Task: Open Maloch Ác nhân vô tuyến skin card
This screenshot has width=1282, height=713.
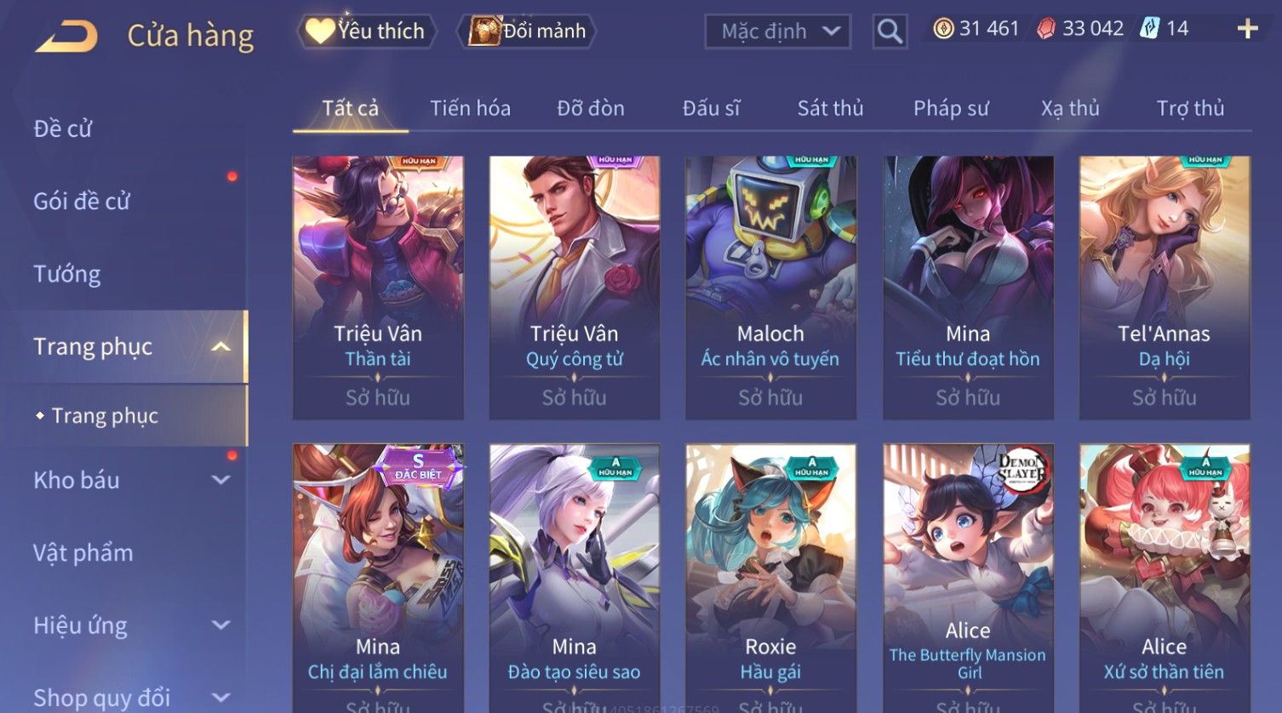Action: 770,288
